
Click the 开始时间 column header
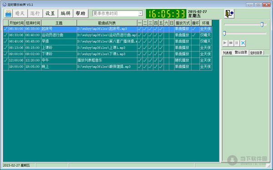click(16, 23)
